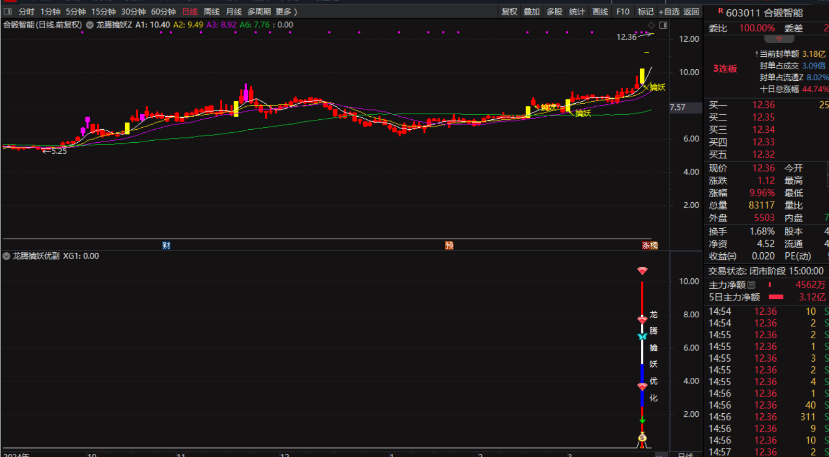The image size is (829, 457).
Task: Click the top red diamond signal icon
Action: [x=642, y=271]
